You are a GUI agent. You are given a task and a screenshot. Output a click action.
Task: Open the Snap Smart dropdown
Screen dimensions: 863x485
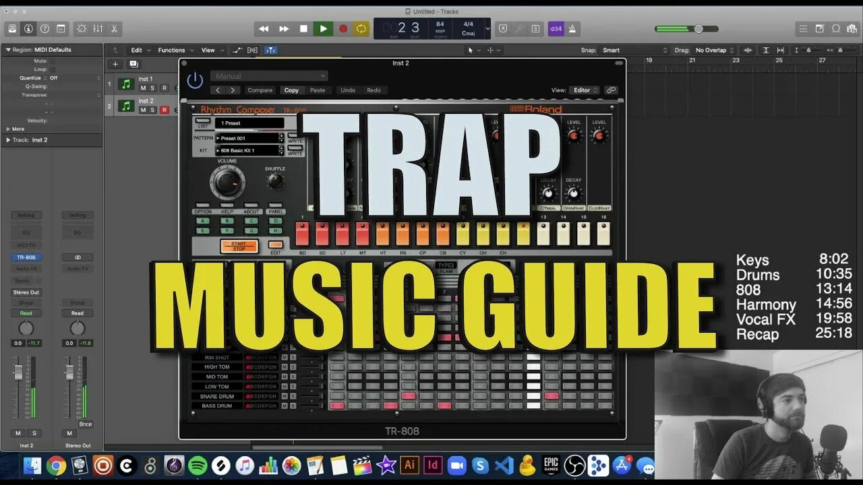(x=634, y=50)
